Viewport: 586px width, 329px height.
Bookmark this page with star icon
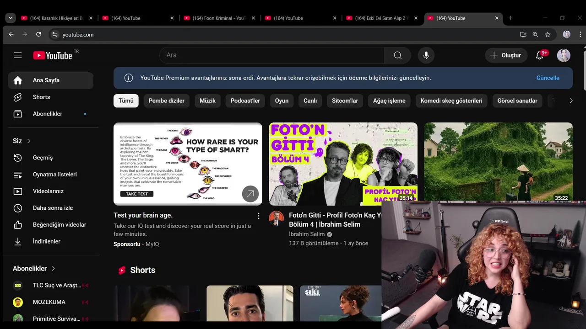click(x=548, y=34)
